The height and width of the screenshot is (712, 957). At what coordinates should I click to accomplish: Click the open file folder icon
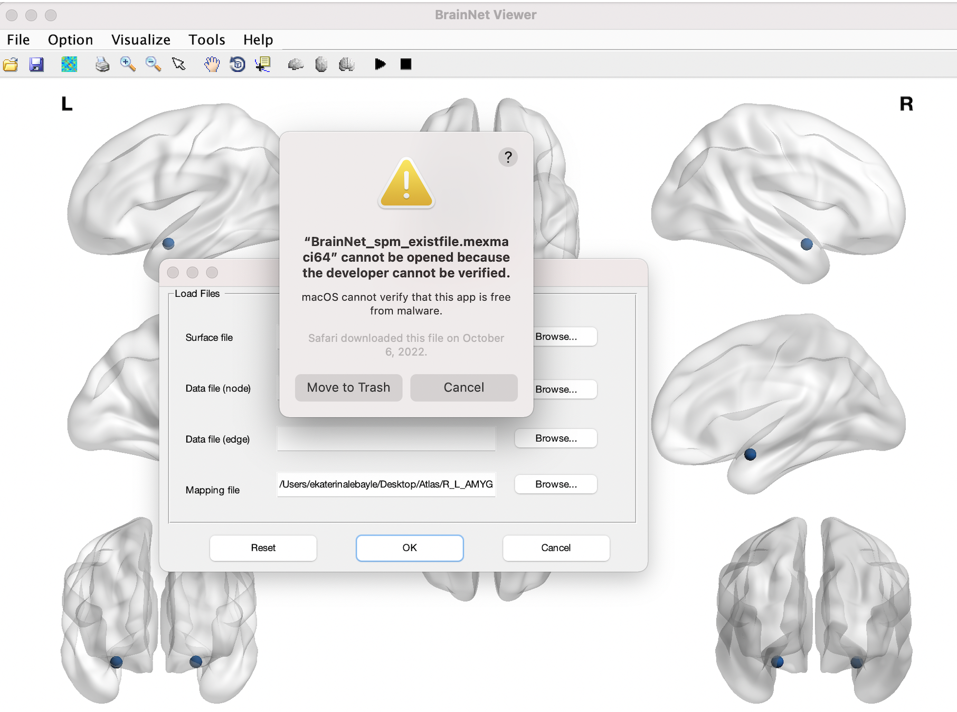(11, 64)
